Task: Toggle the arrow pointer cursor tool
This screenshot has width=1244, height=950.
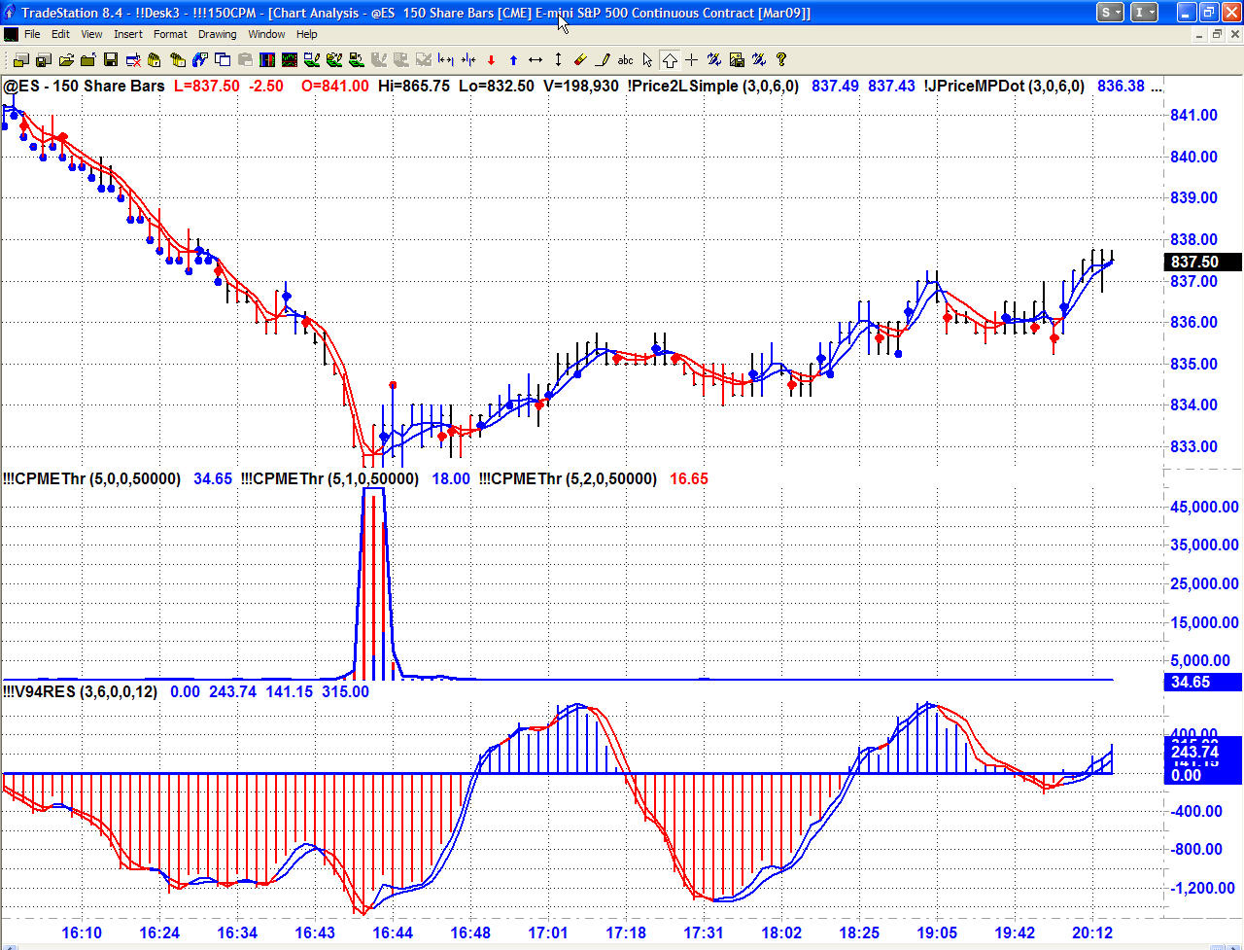Action: coord(647,60)
